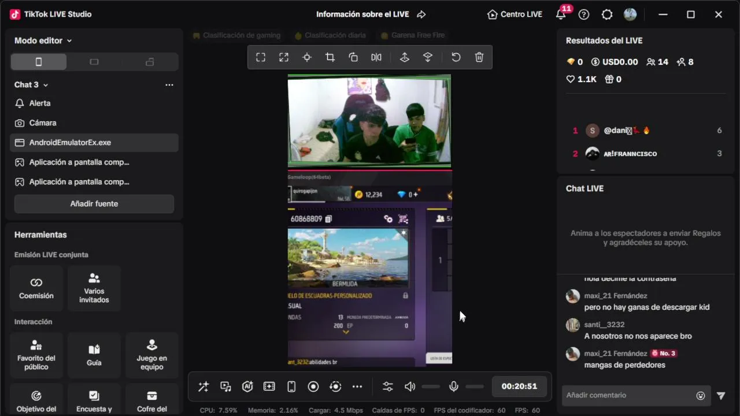Open Información sobre el LIVE
The image size is (740, 416).
[x=364, y=14]
